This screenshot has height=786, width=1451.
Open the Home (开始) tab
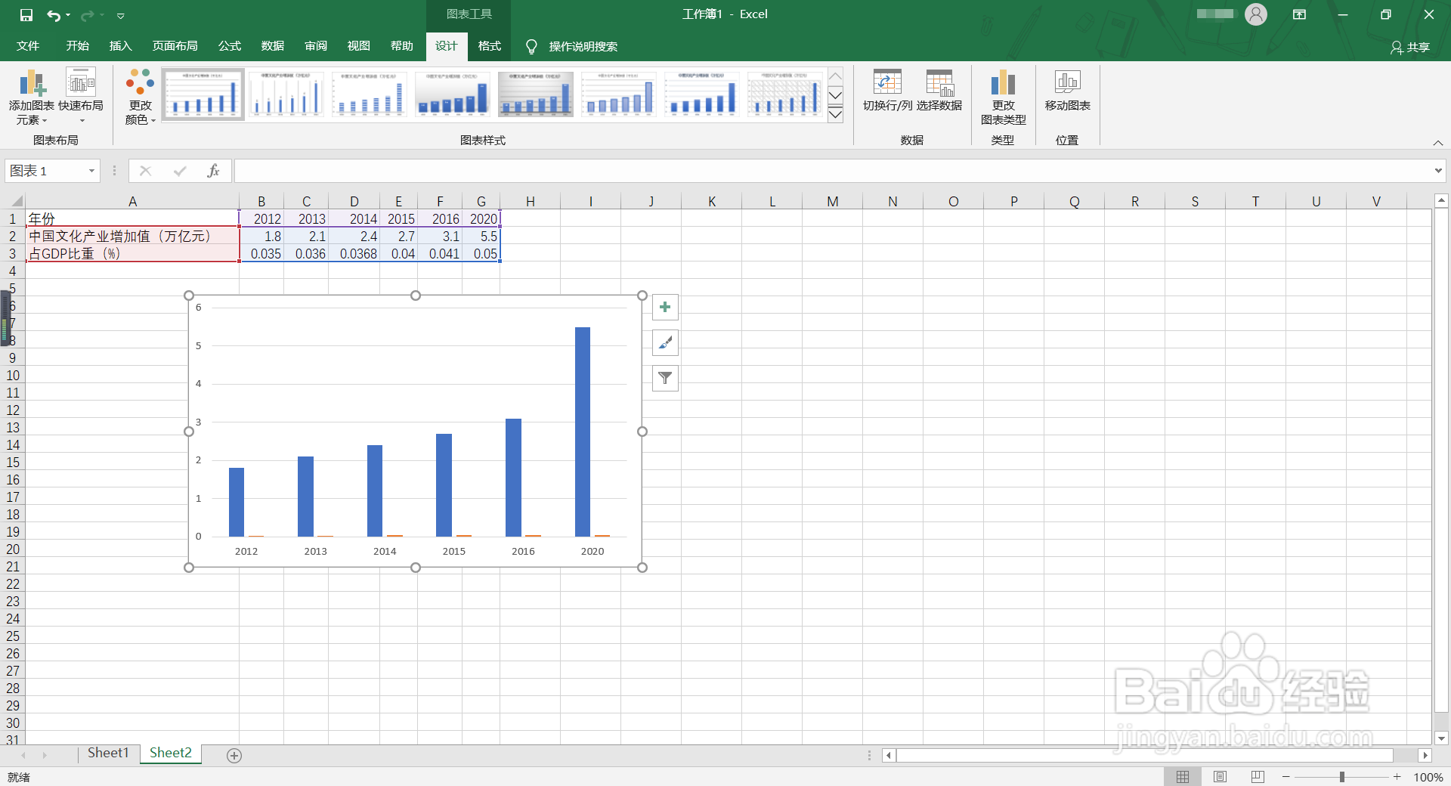coord(77,46)
